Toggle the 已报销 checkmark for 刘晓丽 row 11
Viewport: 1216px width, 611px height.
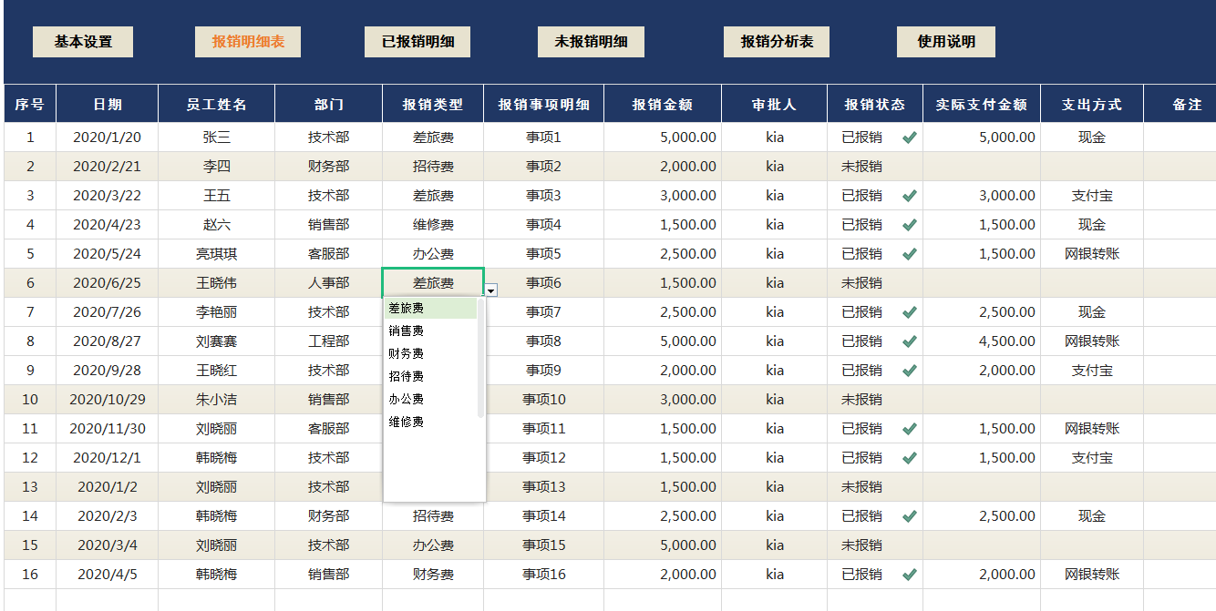908,428
